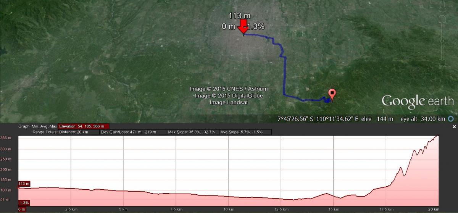Select the Max Slope statistics box
The image size is (458, 213).
(191, 132)
